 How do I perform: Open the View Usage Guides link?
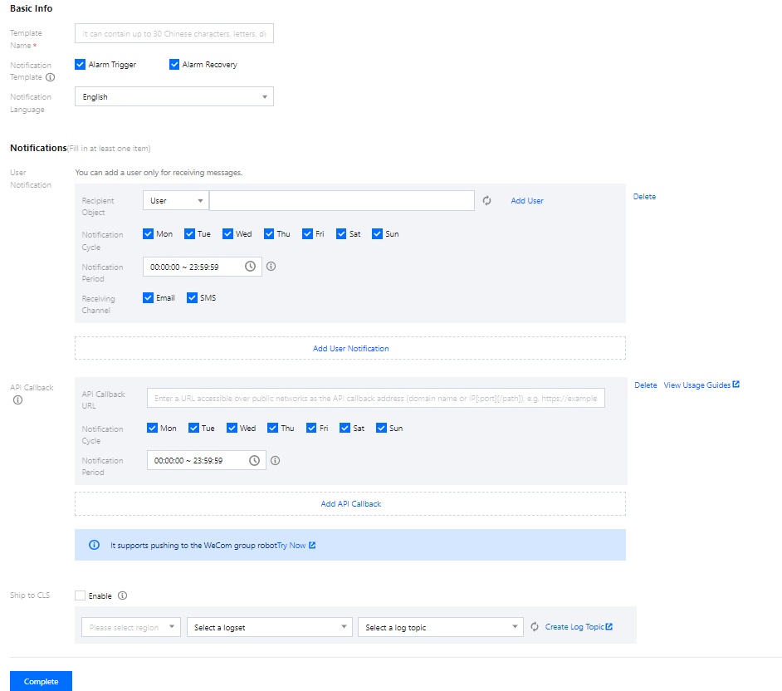point(701,385)
